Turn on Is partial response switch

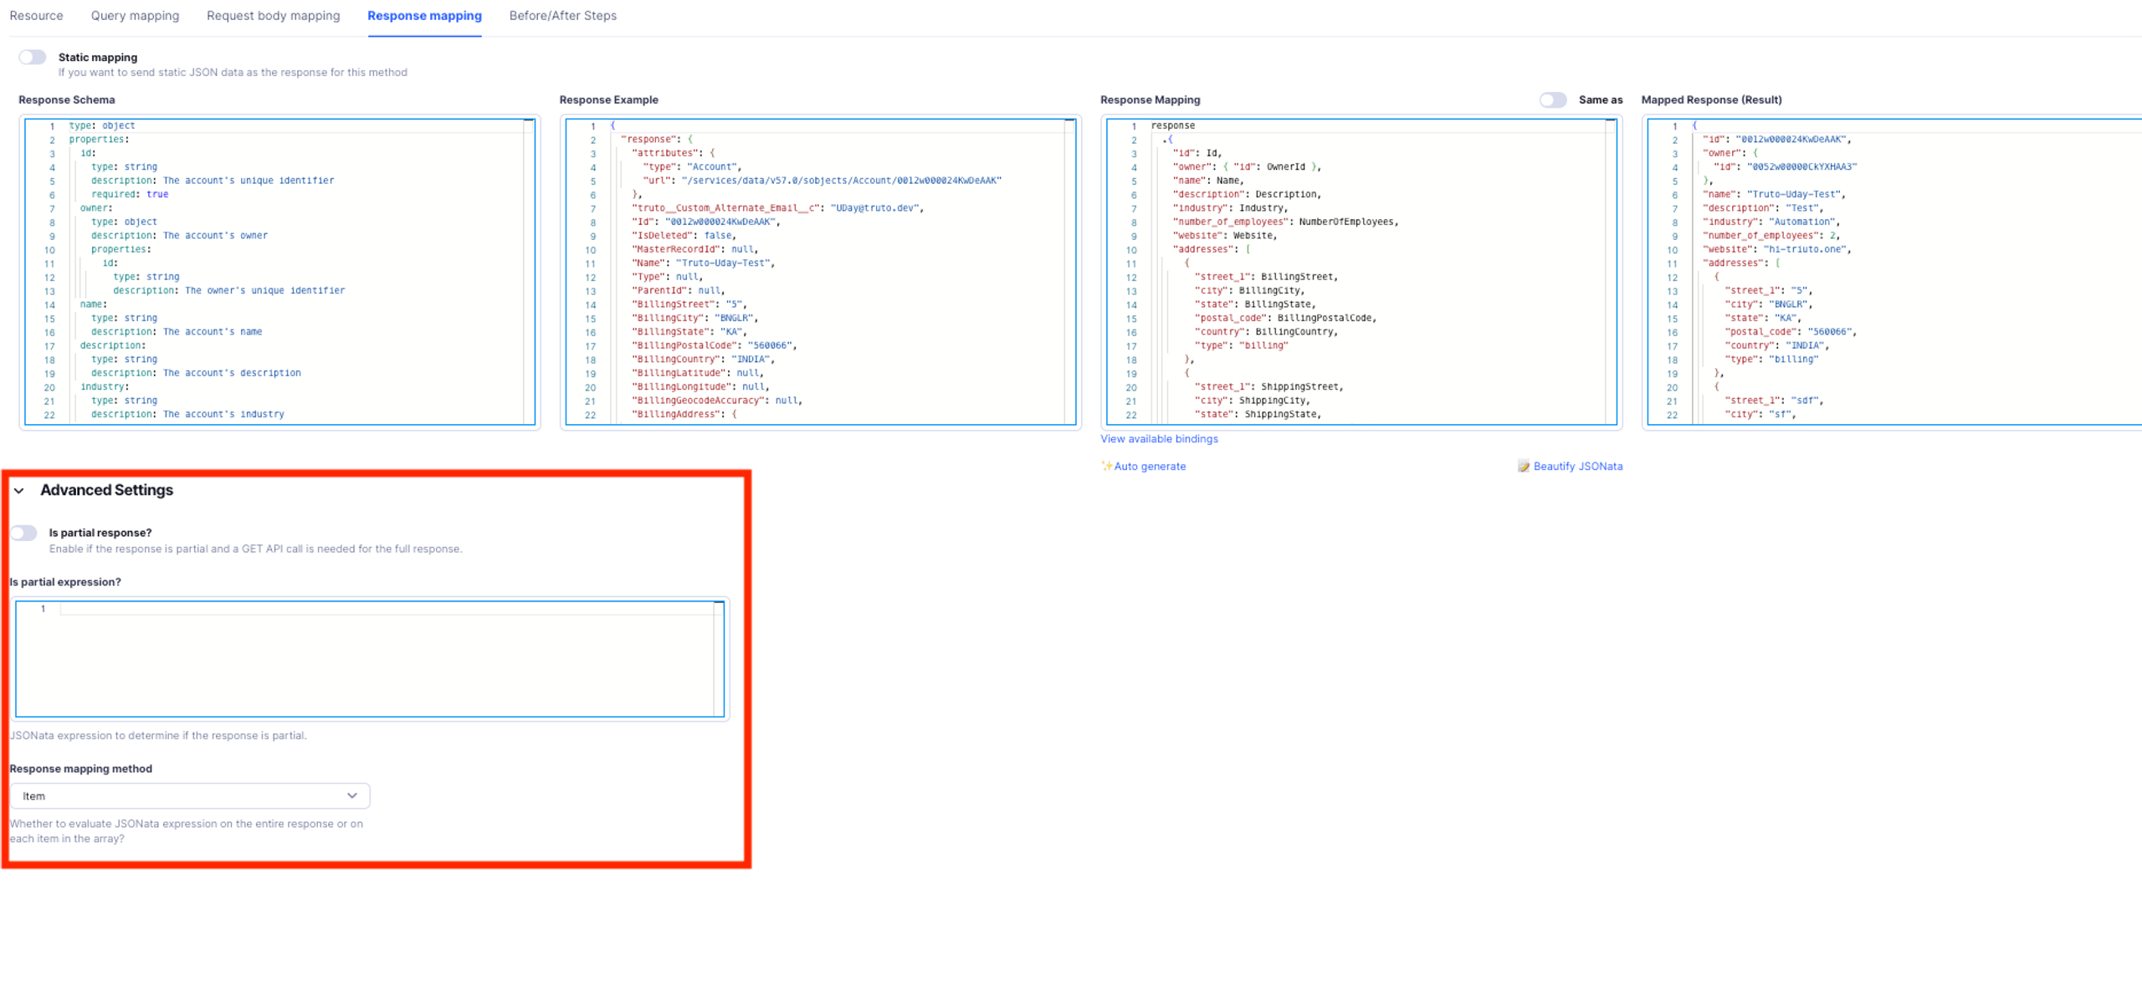click(x=23, y=533)
